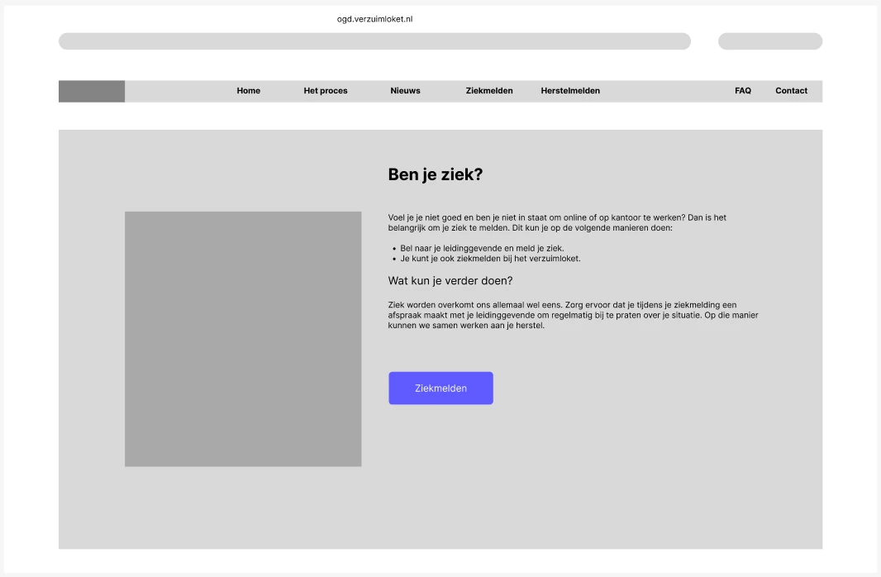Click paragraph starting 'Ziek worden overkomt ons'
The width and height of the screenshot is (881, 577).
click(x=573, y=315)
